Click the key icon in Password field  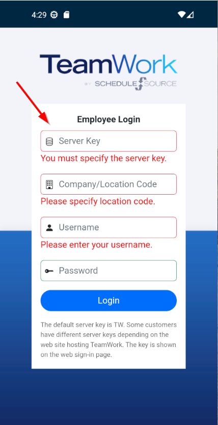(x=49, y=271)
